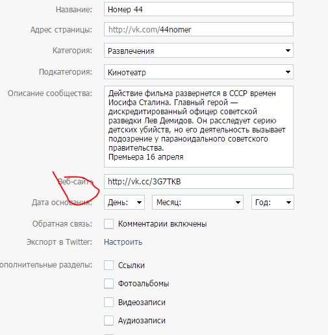Click the Название: label
The height and width of the screenshot is (335, 328).
(x=74, y=10)
